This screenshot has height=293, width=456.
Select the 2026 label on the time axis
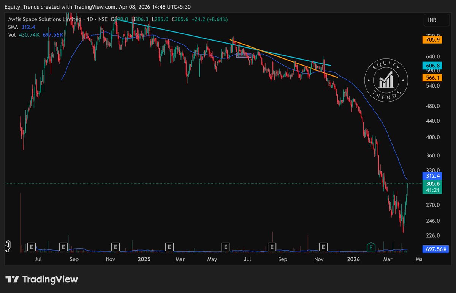(x=354, y=259)
